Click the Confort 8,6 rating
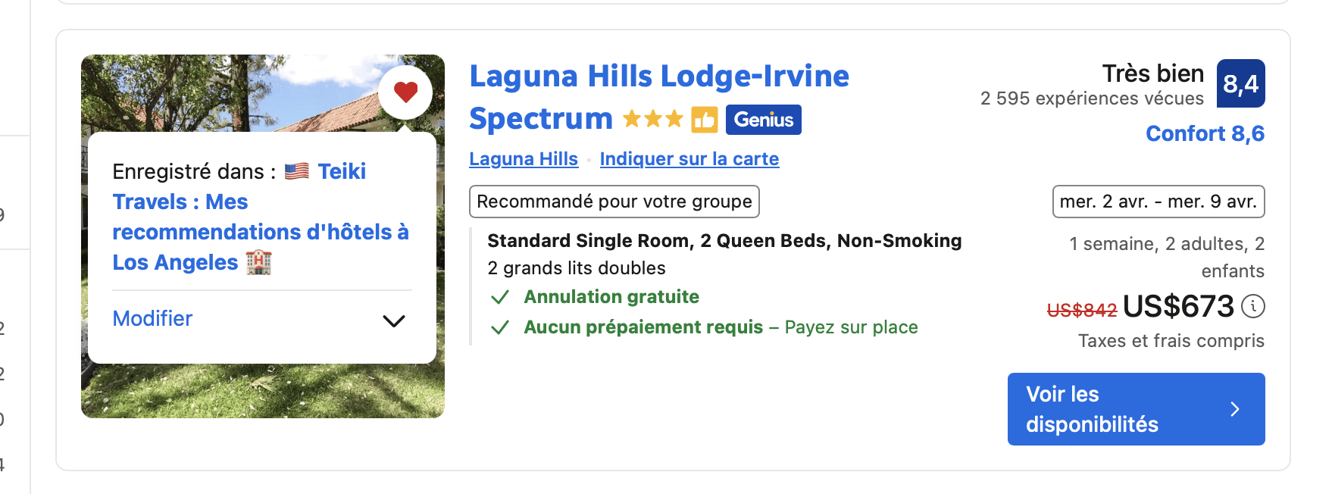1332x494 pixels. 1205,133
